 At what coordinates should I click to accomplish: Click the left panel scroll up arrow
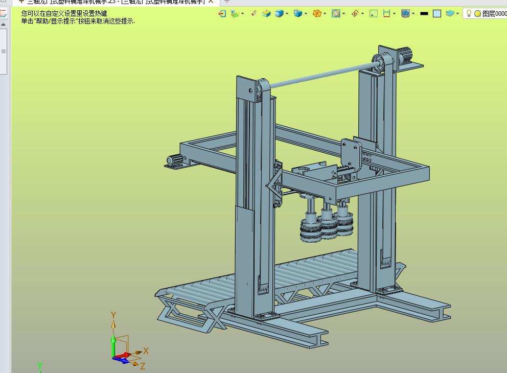tap(3, 25)
